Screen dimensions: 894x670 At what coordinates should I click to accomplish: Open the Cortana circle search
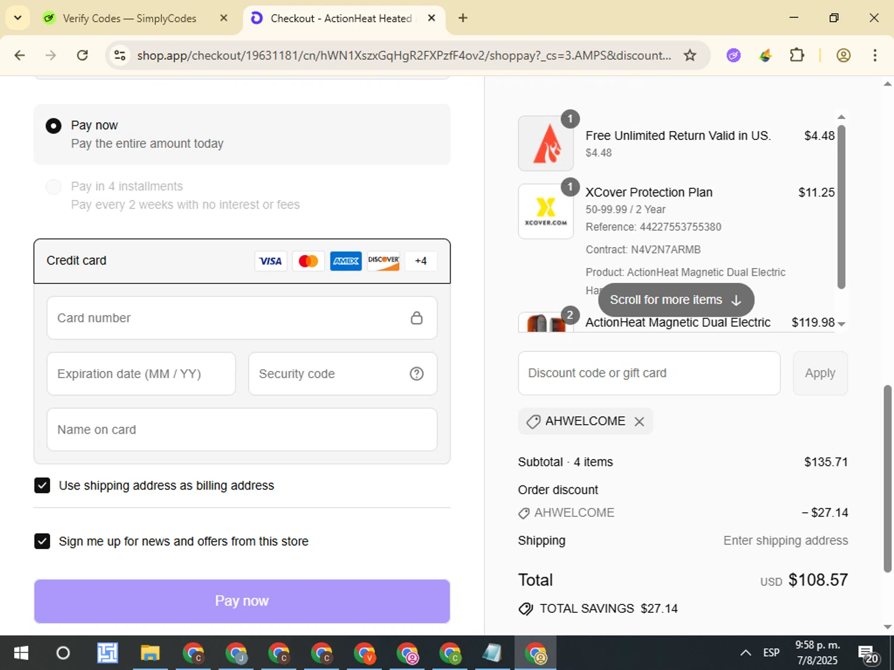pyautogui.click(x=63, y=653)
